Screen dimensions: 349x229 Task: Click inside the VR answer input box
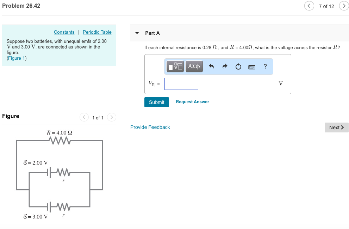(x=181, y=84)
